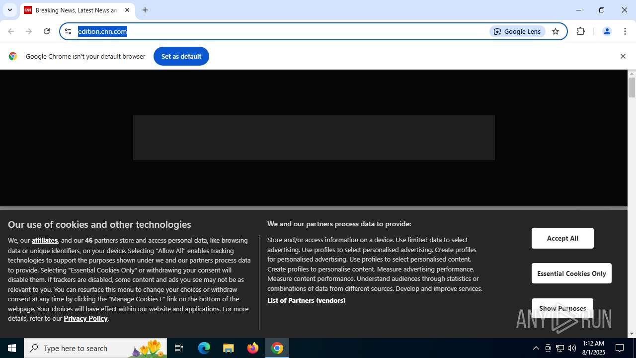
Task: Open the notification center icon
Action: 620,348
